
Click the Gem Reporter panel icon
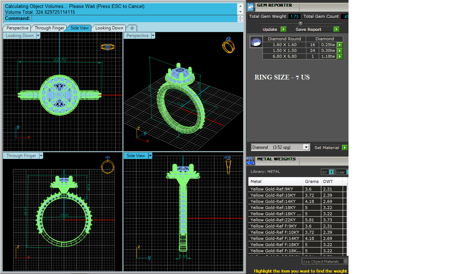click(x=251, y=6)
